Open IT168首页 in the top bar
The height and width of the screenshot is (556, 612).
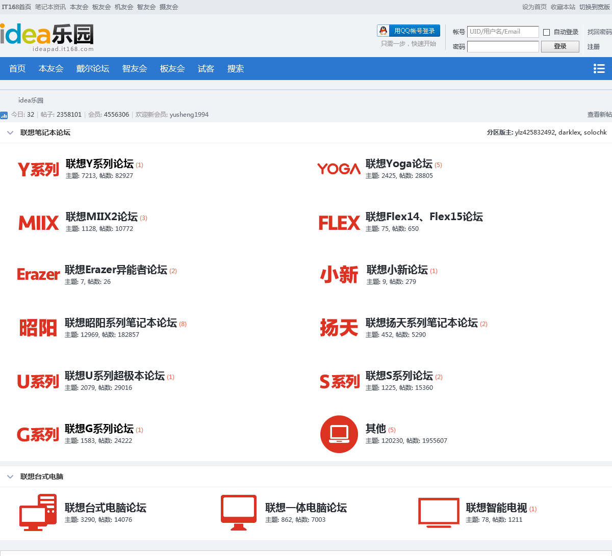pyautogui.click(x=16, y=7)
